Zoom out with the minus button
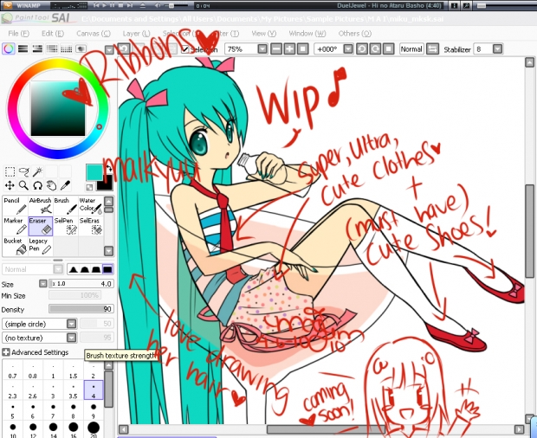Image resolution: width=537 pixels, height=438 pixels. click(x=276, y=49)
